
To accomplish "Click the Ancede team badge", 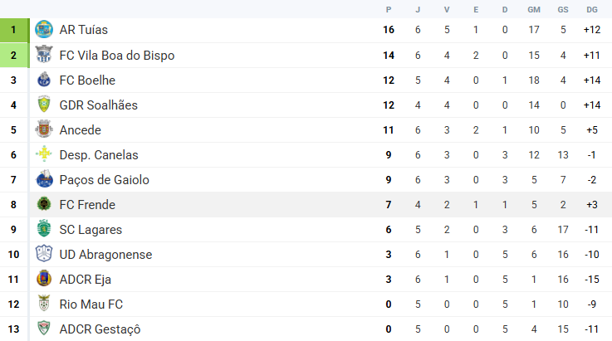I will (x=44, y=130).
